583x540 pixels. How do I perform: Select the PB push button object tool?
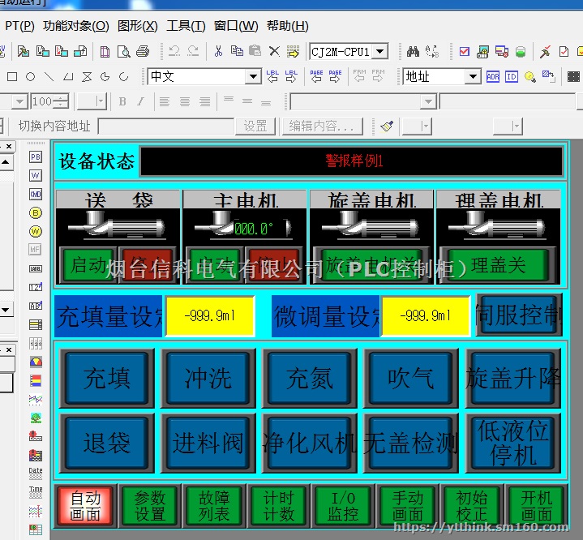36,157
